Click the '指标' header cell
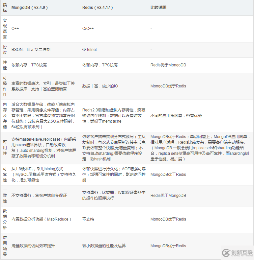Viewport: 254px width, 260px height. [x=5, y=8]
